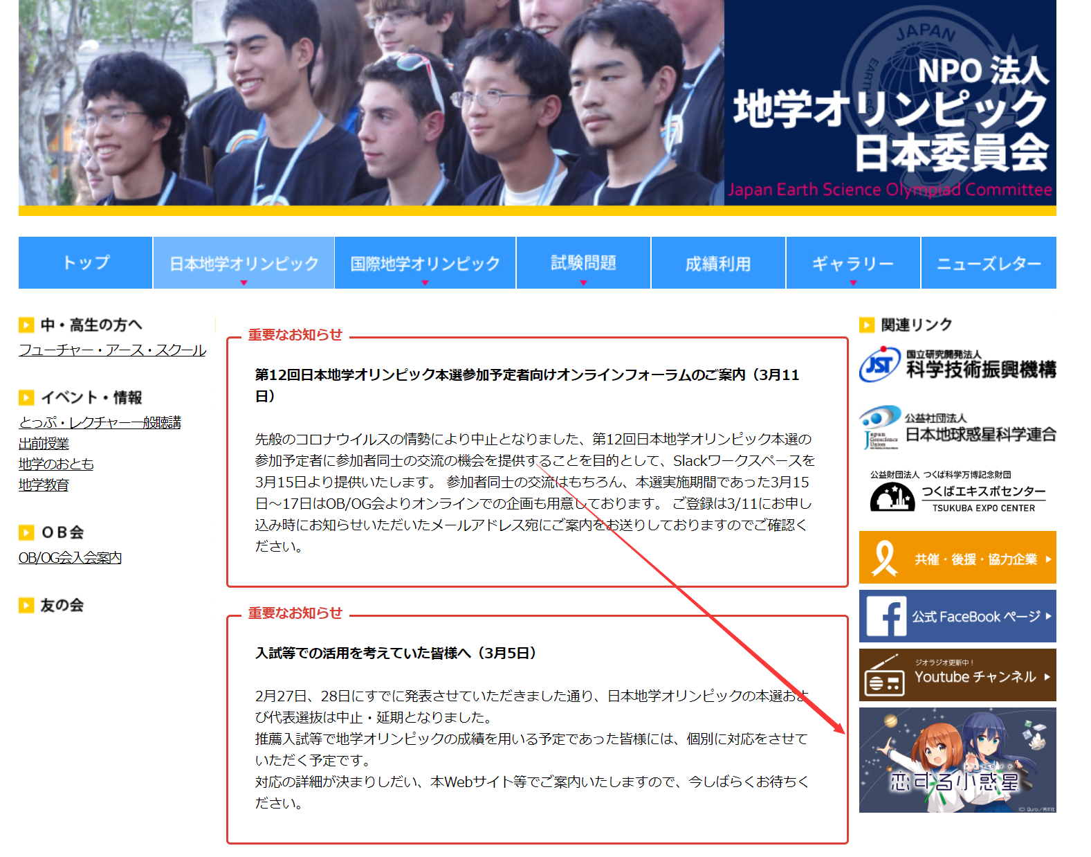Click yellow arrow icon beside ＯＢ会

26,532
